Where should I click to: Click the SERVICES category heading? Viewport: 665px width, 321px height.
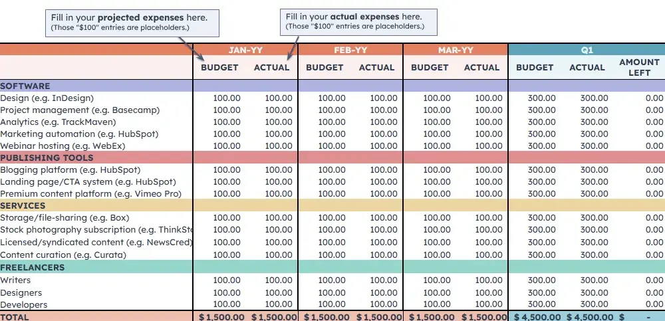23,206
